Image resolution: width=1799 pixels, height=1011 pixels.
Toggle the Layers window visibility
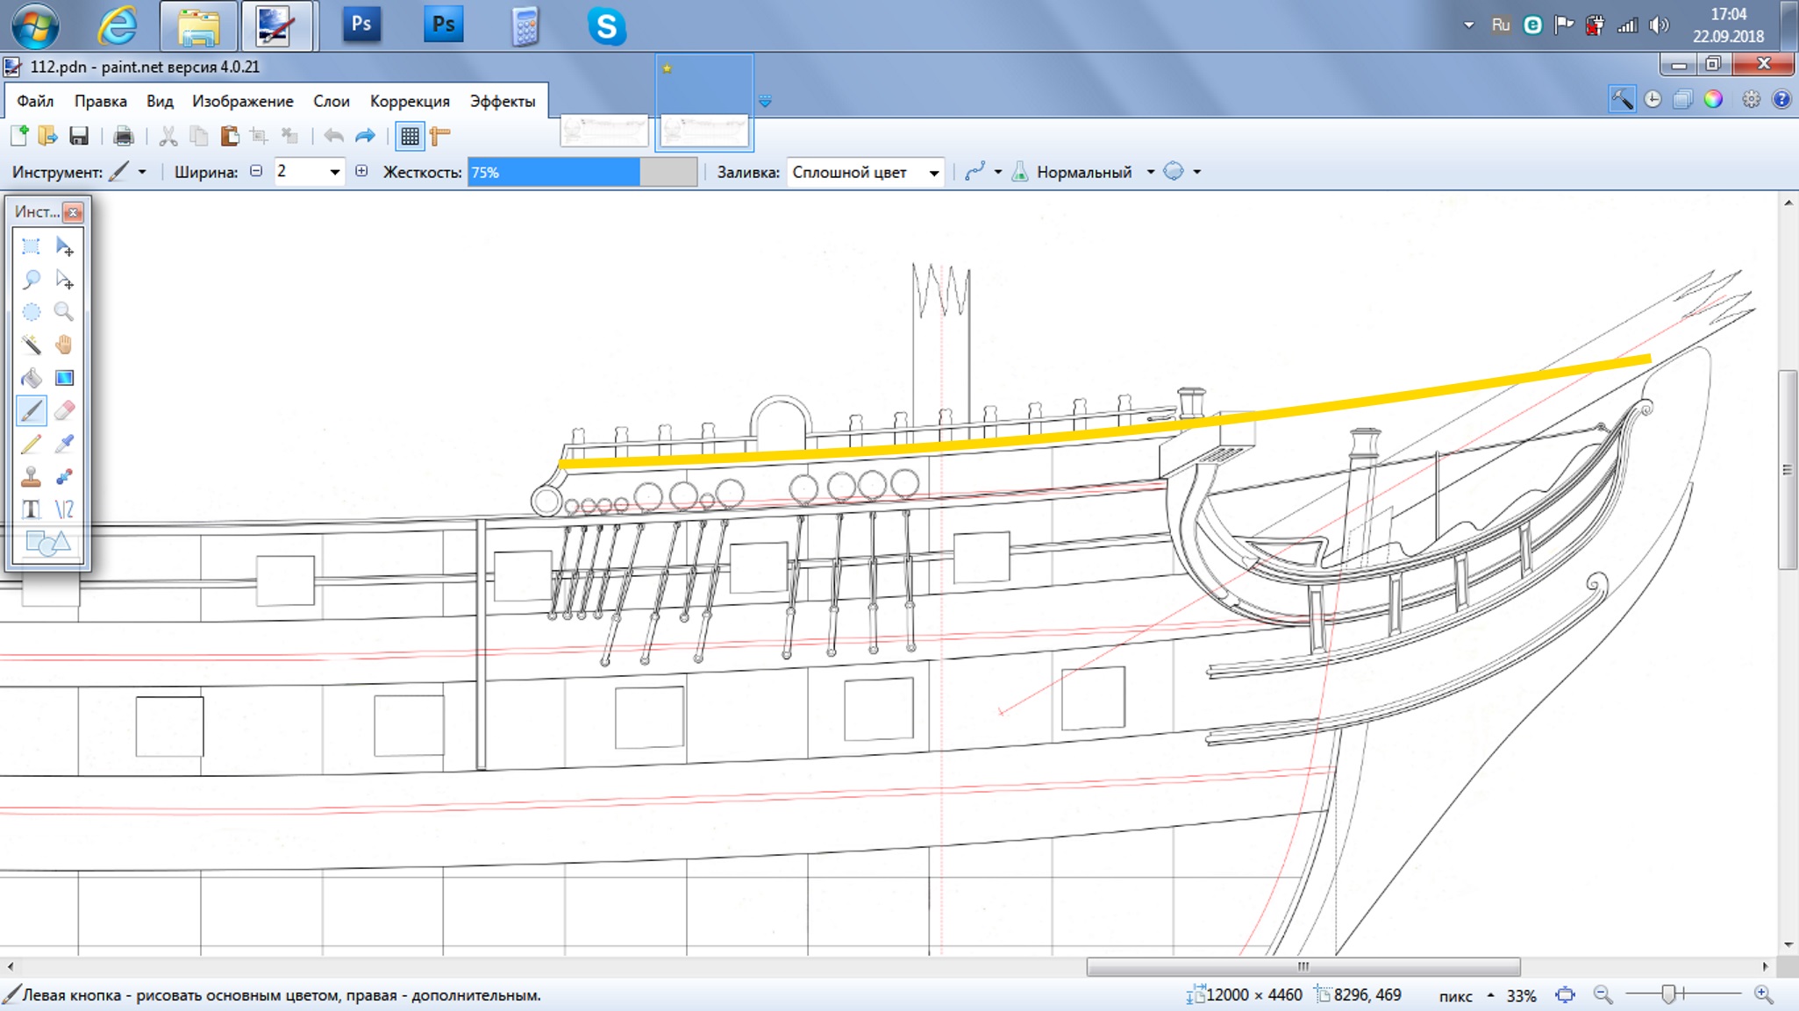click(1682, 100)
